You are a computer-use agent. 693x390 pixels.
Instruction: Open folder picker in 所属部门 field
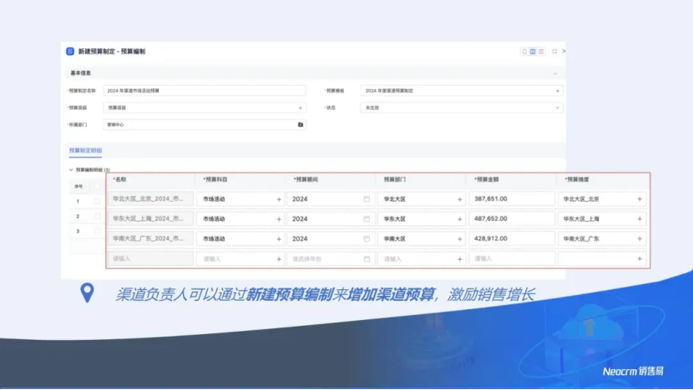tap(301, 124)
